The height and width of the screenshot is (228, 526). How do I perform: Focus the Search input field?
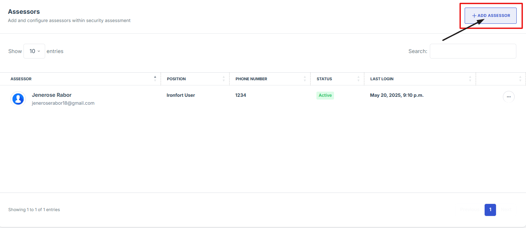tap(473, 51)
